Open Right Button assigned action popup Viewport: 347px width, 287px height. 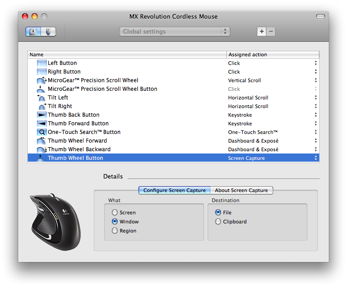tap(316, 72)
